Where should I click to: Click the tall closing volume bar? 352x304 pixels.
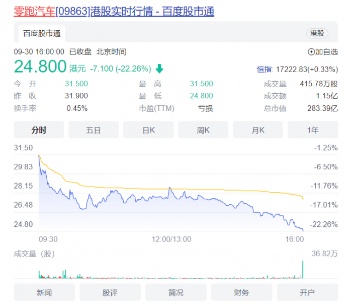pyautogui.click(x=303, y=270)
